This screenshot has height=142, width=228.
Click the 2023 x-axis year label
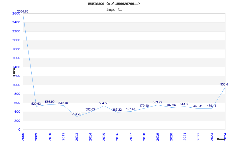coord(212,137)
